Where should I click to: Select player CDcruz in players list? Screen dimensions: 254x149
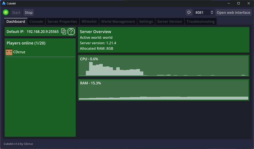coord(40,52)
